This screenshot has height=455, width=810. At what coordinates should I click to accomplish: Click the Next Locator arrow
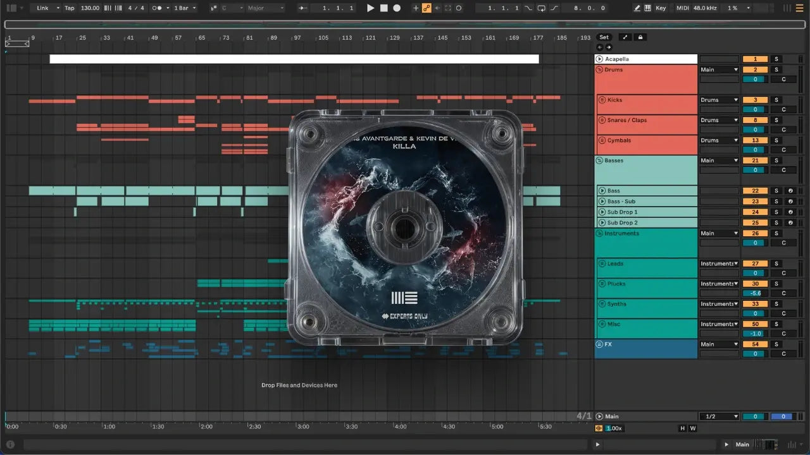pos(609,47)
